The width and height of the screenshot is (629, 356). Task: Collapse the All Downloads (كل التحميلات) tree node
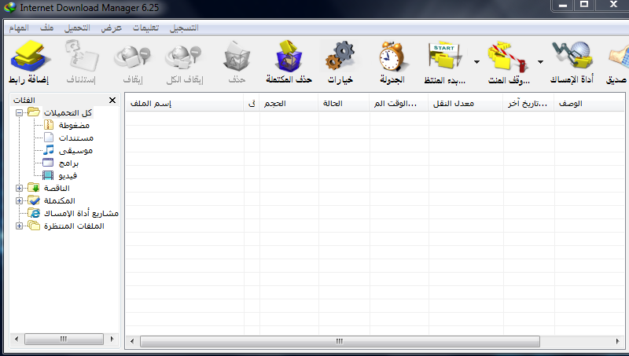tap(19, 112)
